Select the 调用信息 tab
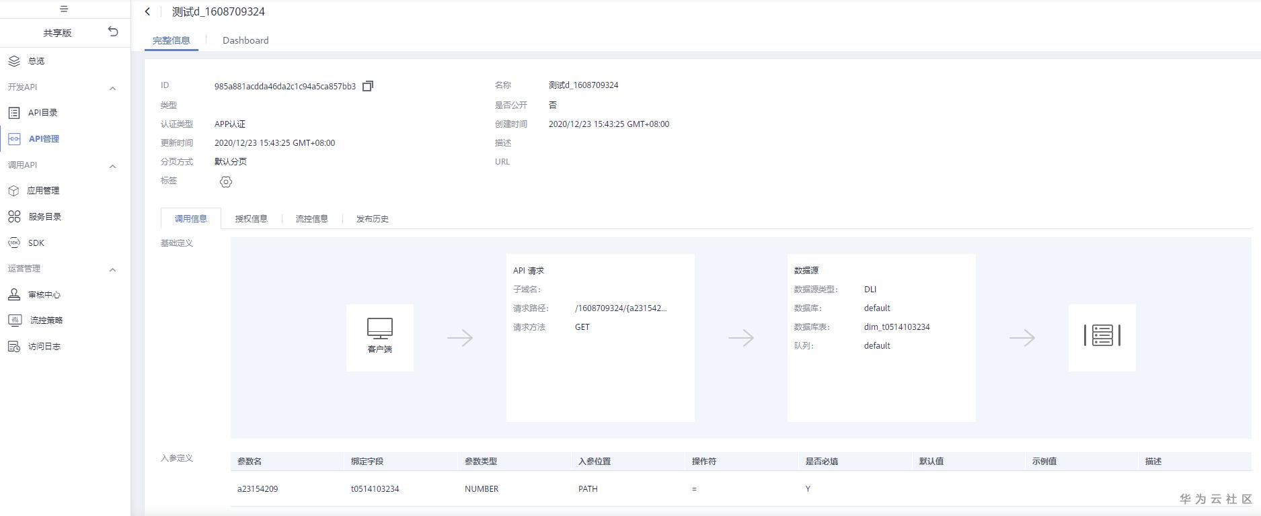 click(x=191, y=218)
